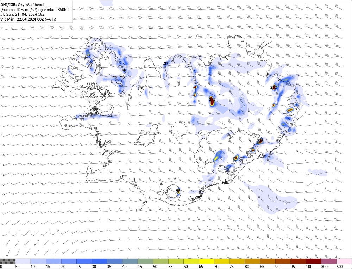The height and width of the screenshot is (269, 352).
Task: Pick the 45–50 grey-green legend swatch
Action: click(145, 261)
